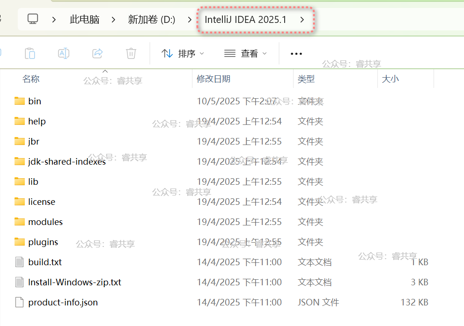Click the This PC monitor icon in the address bar

[x=33, y=19]
